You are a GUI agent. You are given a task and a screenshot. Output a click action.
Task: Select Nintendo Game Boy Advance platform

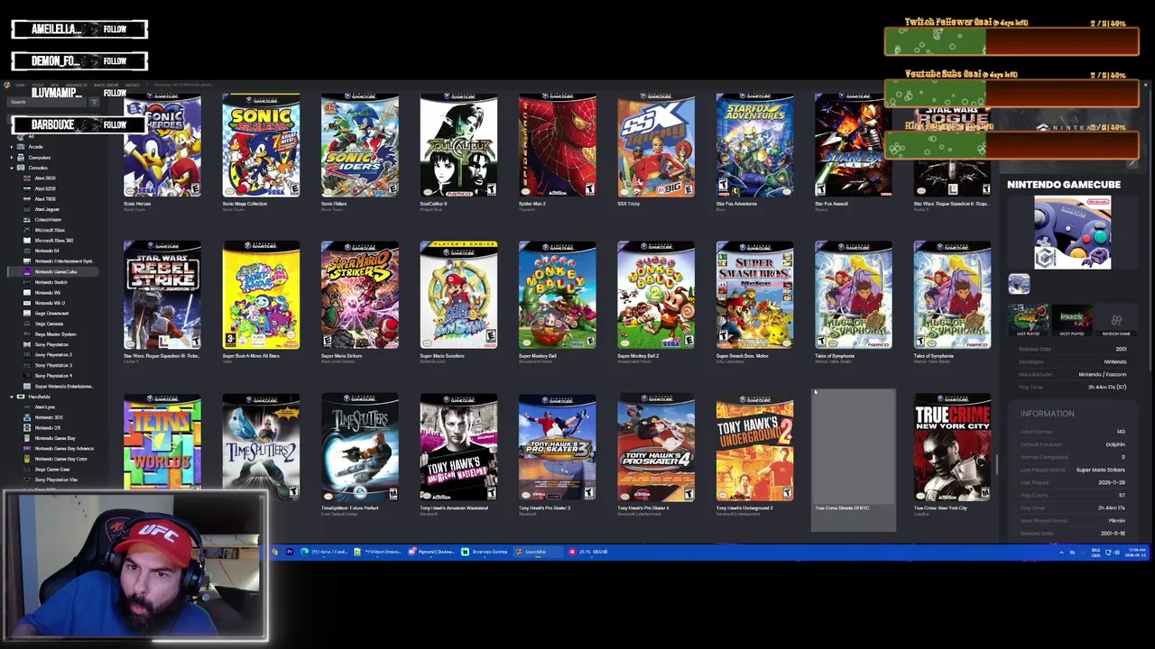(x=63, y=448)
